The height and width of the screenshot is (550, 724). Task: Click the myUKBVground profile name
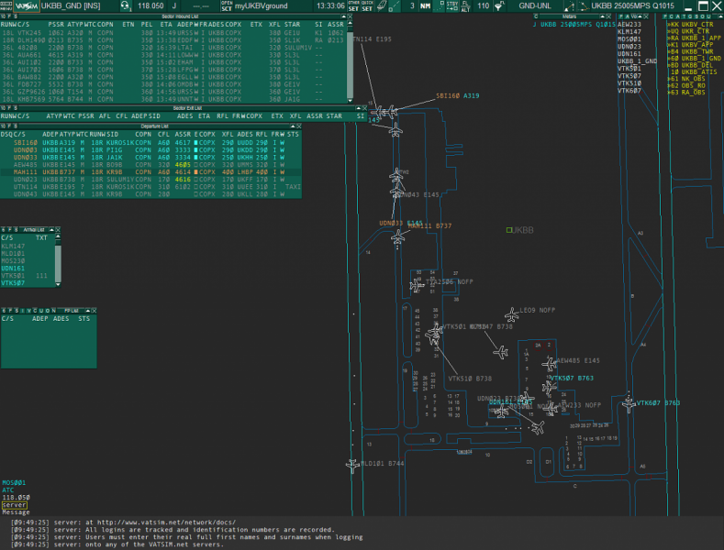261,6
